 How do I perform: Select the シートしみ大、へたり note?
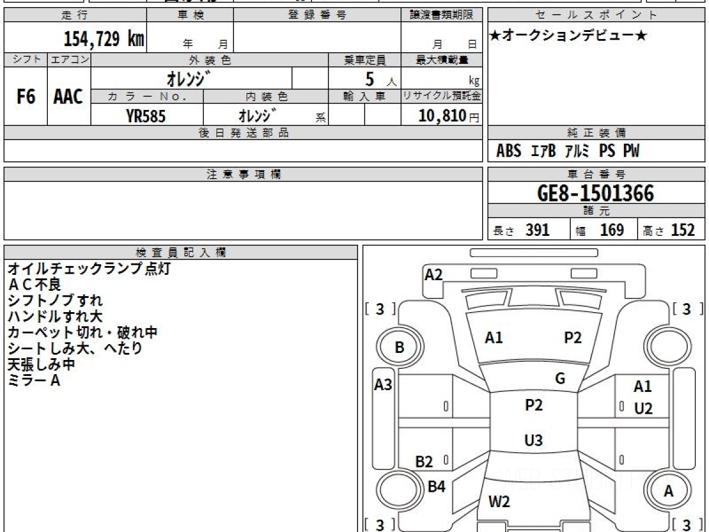click(x=75, y=348)
